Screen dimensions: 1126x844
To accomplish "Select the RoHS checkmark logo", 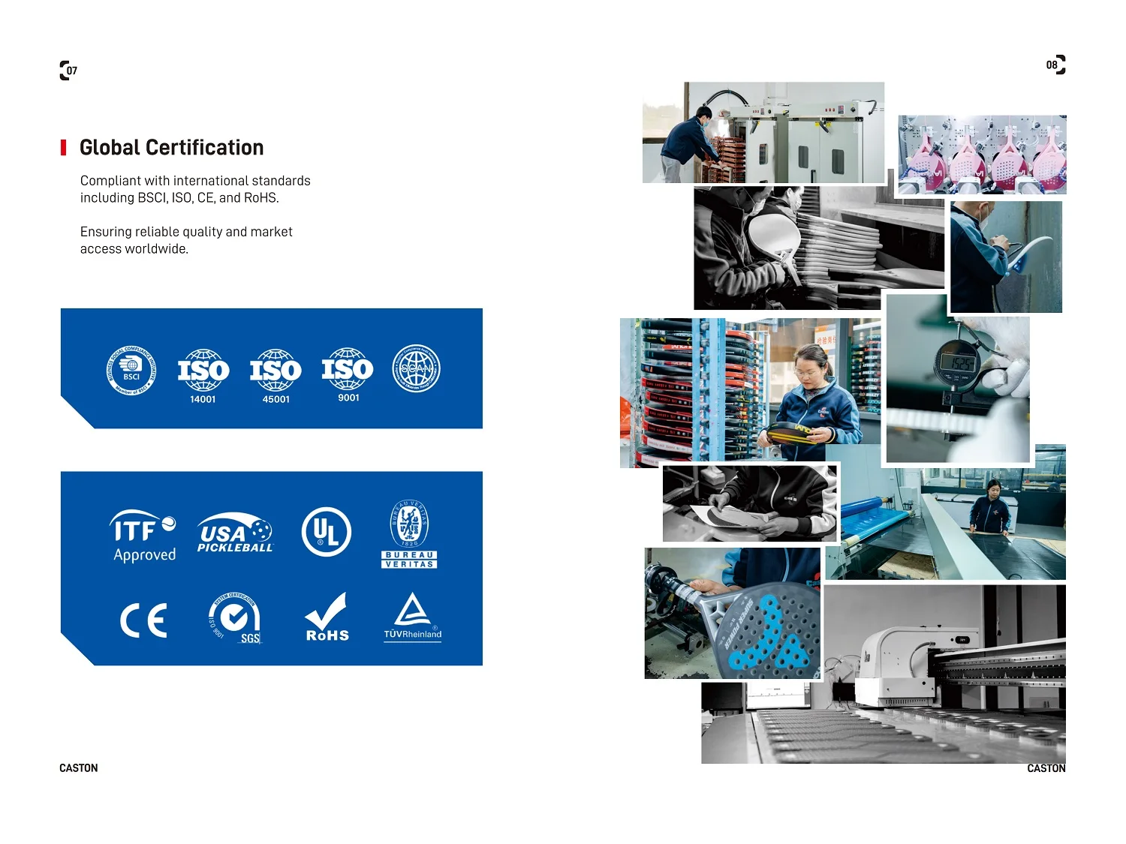I will 327,617.
